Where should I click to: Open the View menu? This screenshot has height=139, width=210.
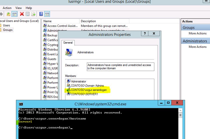(18, 8)
